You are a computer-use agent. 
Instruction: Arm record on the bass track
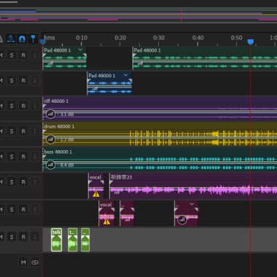pyautogui.click(x=23, y=157)
